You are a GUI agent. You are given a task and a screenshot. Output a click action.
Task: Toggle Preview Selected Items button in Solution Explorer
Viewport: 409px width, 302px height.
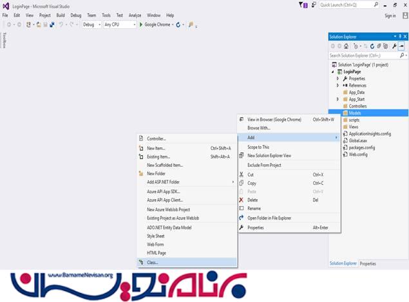[401, 46]
